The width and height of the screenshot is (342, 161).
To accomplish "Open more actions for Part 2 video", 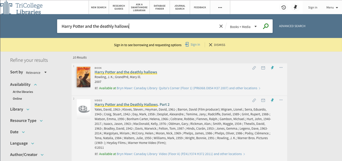I will pos(281,100).
